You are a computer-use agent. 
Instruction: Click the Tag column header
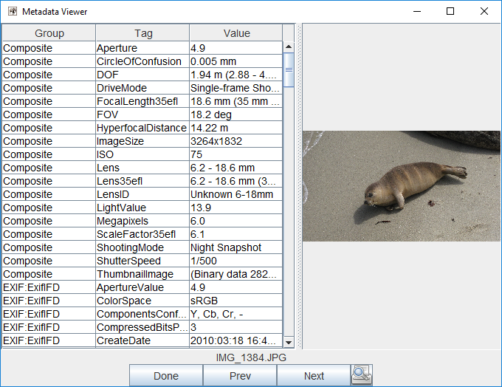click(143, 33)
